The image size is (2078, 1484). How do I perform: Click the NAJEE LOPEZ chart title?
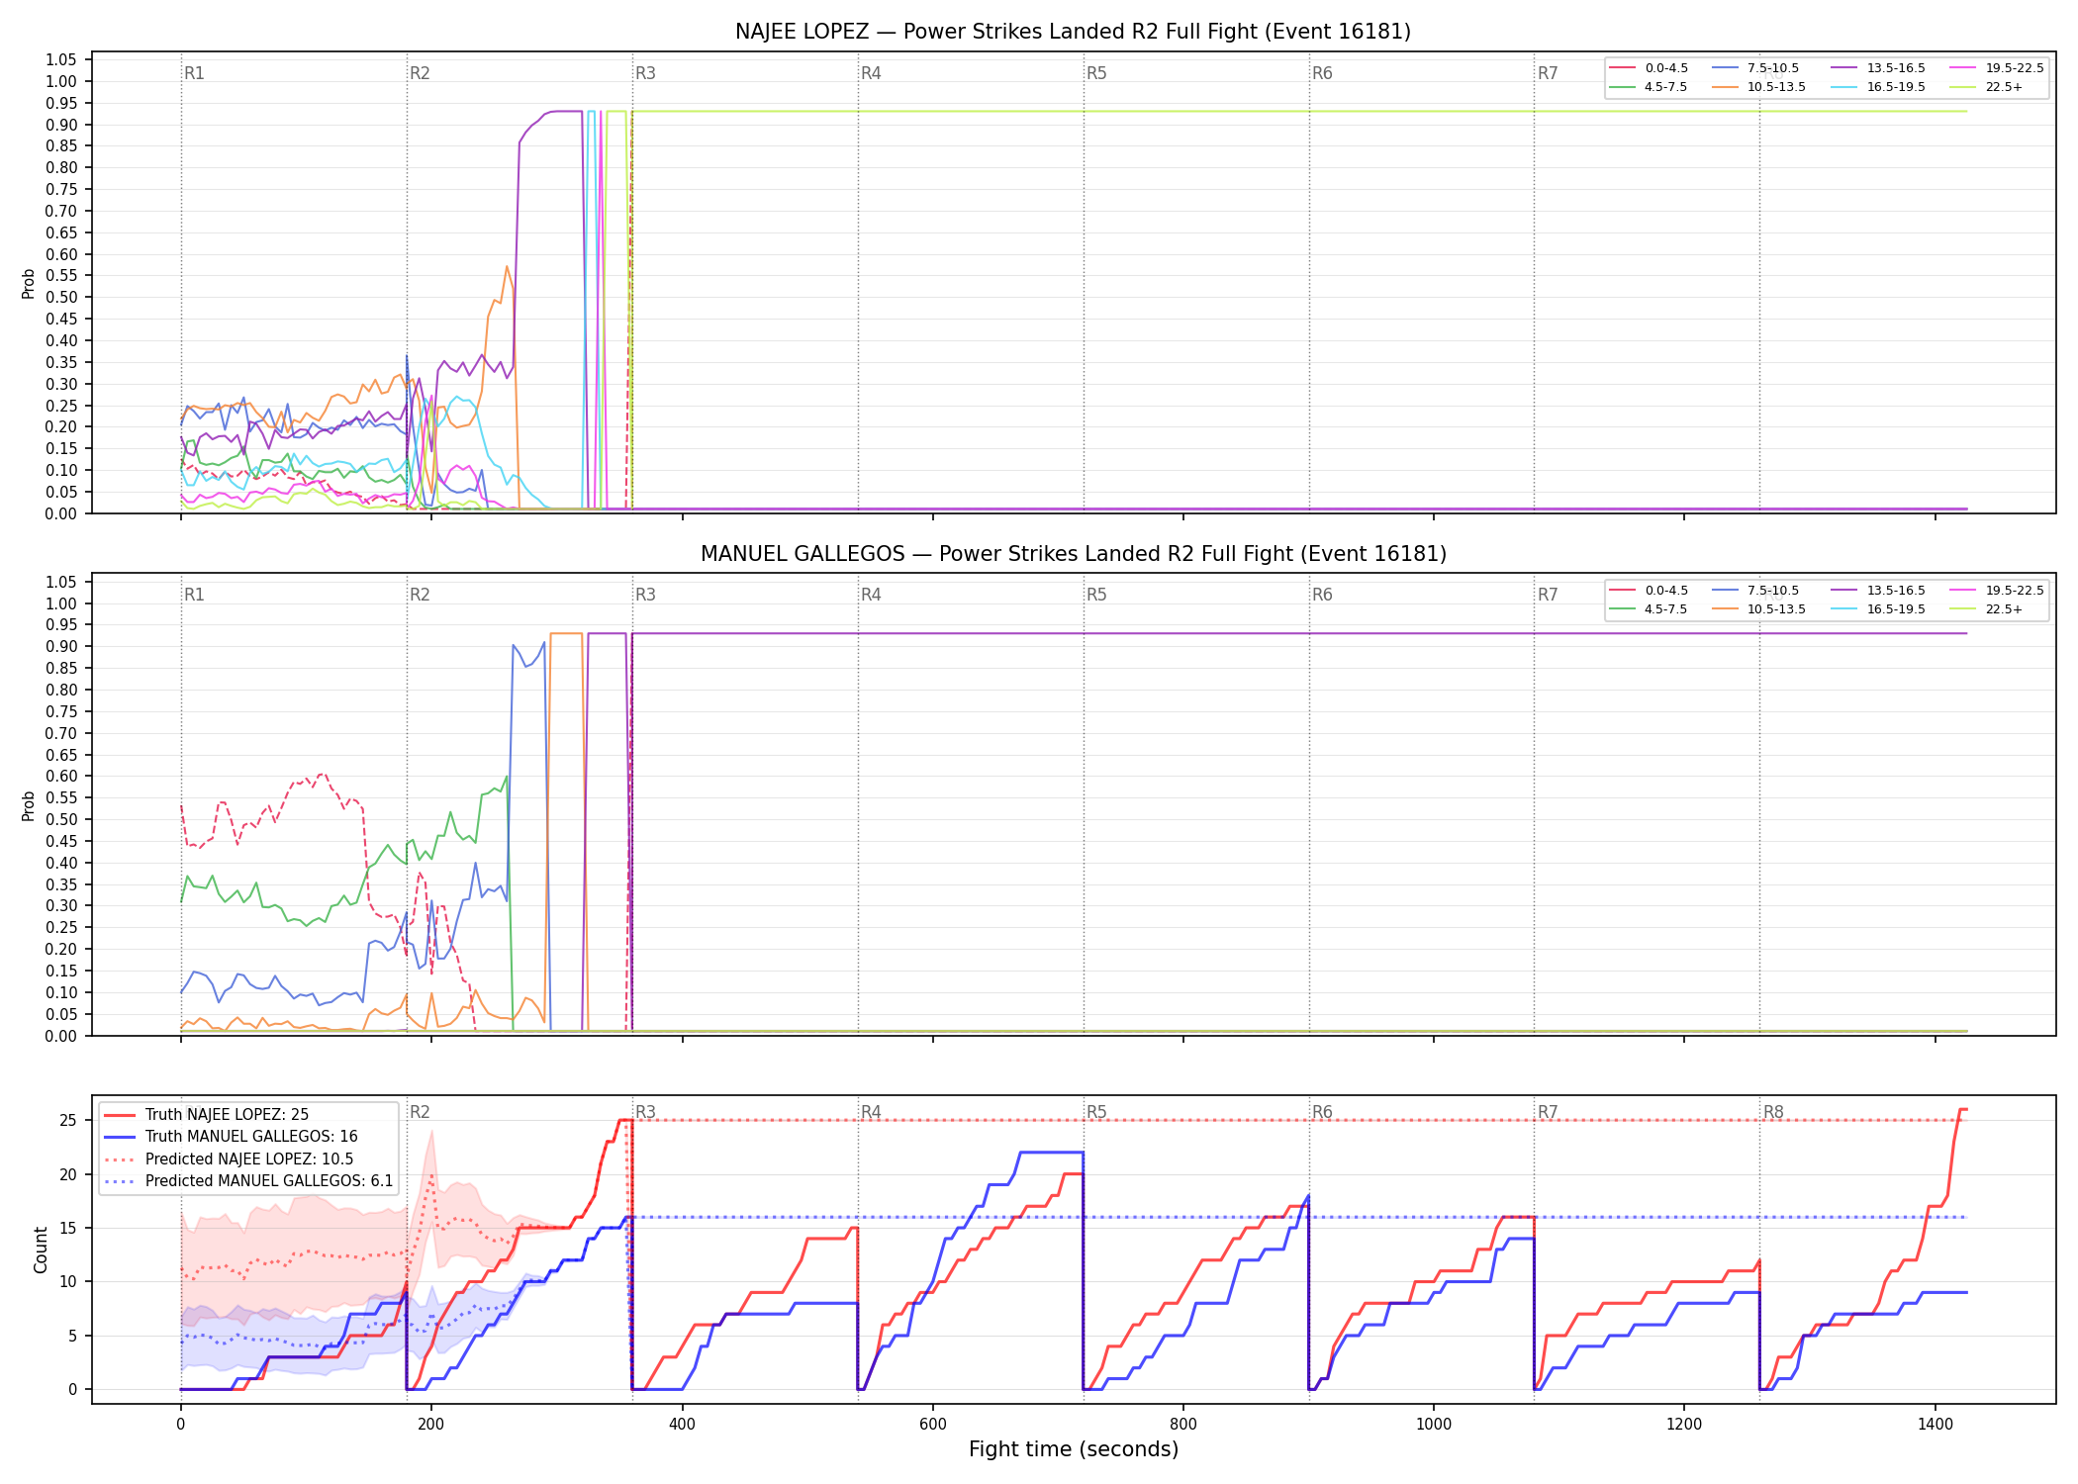coord(1073,32)
